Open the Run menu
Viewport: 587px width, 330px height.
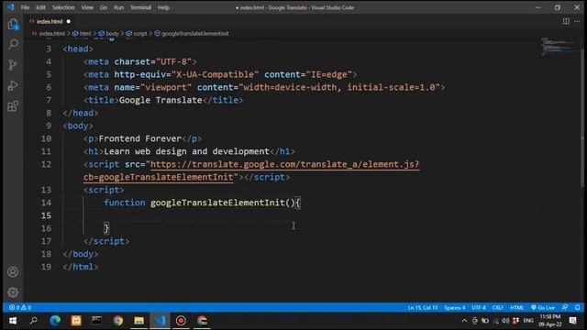tap(118, 7)
